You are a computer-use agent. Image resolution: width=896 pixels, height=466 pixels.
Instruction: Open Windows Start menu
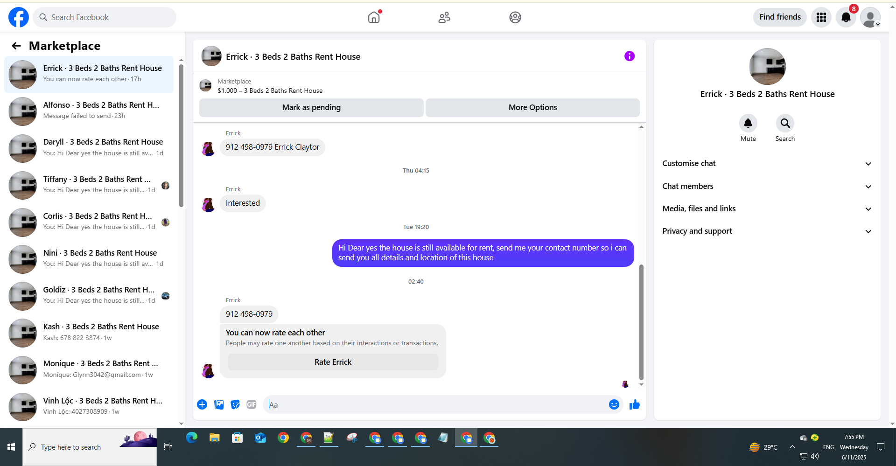point(11,447)
